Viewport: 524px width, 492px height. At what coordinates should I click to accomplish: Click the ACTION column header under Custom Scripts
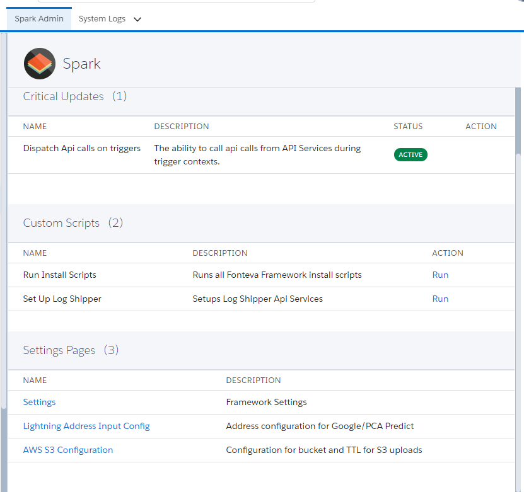[x=447, y=253]
